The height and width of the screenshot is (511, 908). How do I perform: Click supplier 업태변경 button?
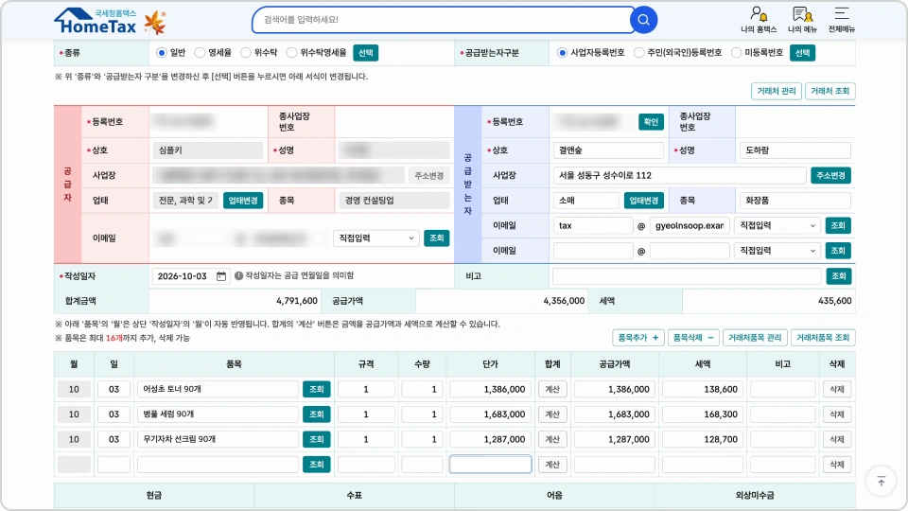point(243,201)
